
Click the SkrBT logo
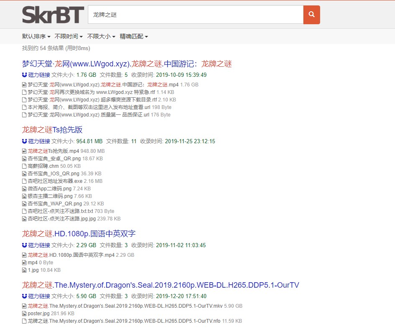53,15
